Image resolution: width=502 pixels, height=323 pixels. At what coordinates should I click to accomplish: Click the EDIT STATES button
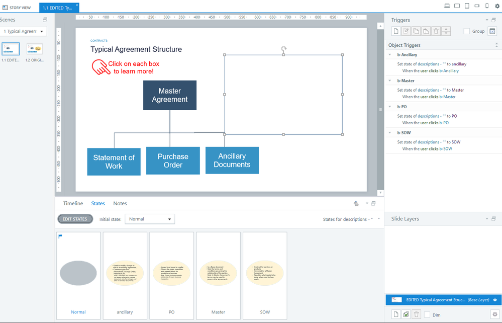(x=75, y=219)
